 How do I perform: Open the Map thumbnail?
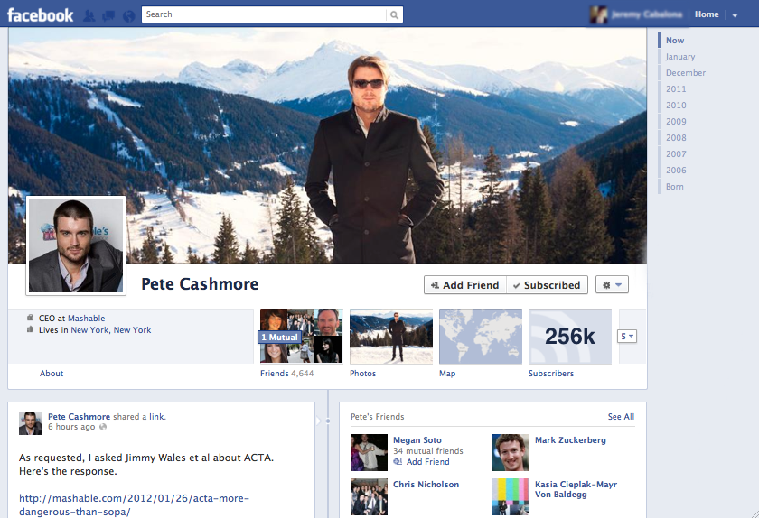(x=480, y=336)
